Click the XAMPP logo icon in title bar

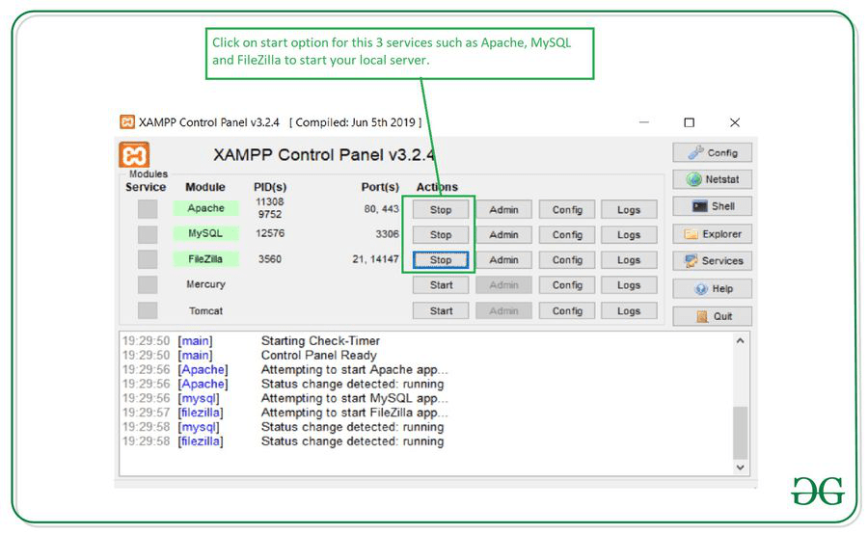tap(127, 121)
